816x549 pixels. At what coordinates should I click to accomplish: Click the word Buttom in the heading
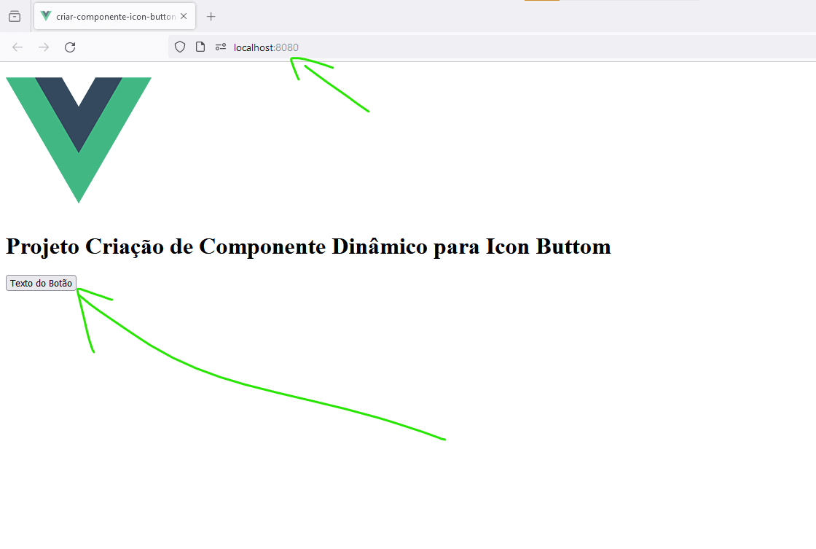click(573, 246)
